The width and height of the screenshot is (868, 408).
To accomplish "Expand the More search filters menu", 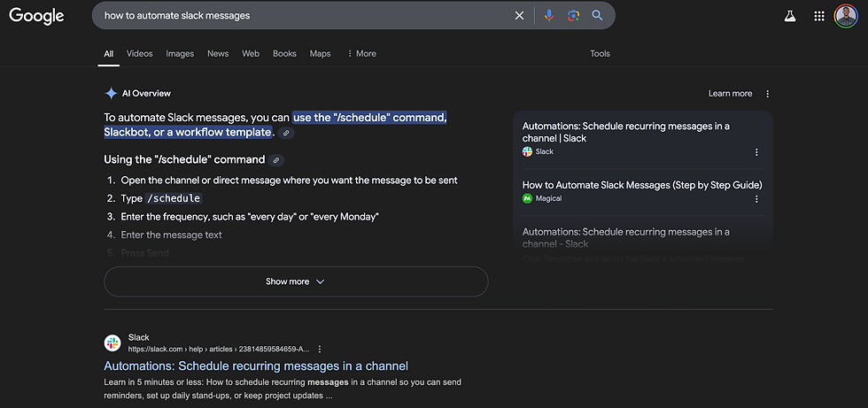I will coord(361,54).
